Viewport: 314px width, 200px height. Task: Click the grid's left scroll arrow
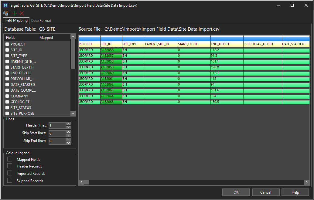(81, 182)
